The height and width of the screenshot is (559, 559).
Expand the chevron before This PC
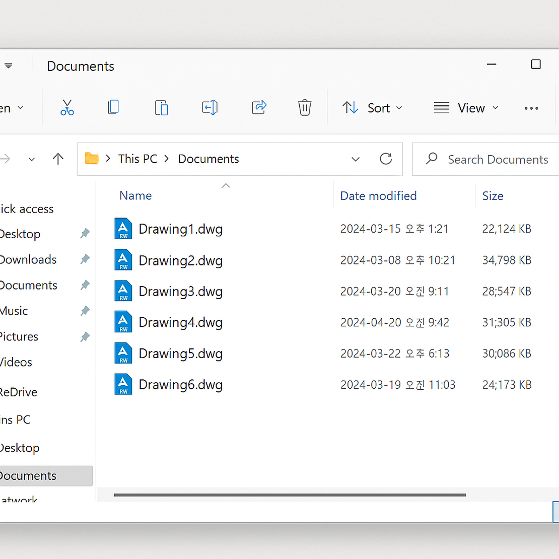click(x=108, y=159)
